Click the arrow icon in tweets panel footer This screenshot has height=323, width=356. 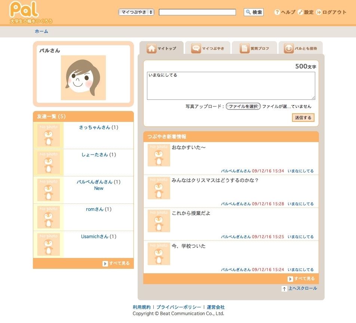point(290,279)
